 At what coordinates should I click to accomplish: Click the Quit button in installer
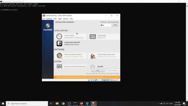coord(98,70)
